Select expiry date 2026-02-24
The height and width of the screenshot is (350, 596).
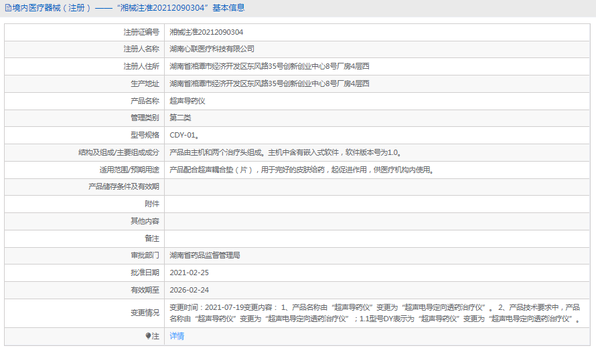tap(190, 290)
